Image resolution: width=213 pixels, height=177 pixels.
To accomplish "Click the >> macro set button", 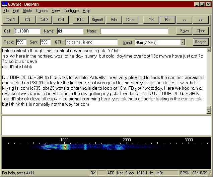I will click(x=201, y=20).
